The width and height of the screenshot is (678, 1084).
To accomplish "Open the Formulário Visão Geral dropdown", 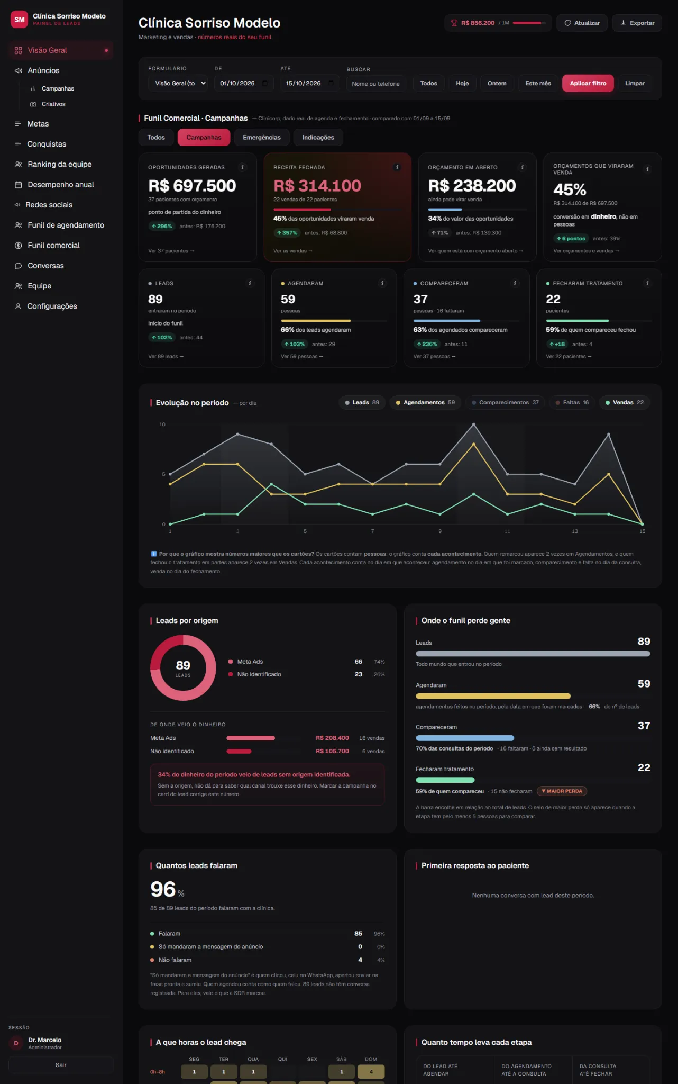I will click(178, 84).
